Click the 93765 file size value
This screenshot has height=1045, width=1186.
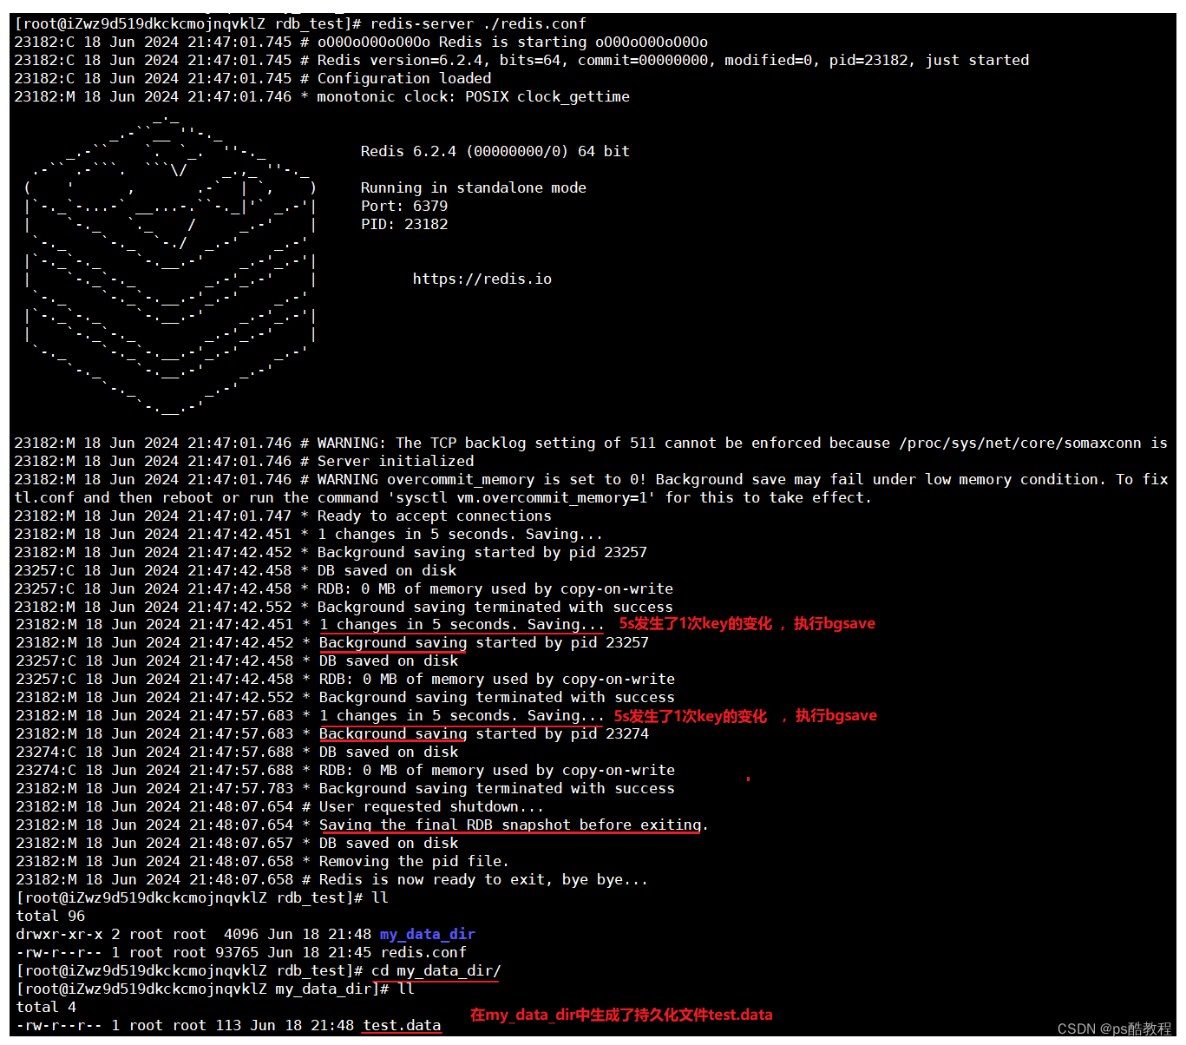237,952
